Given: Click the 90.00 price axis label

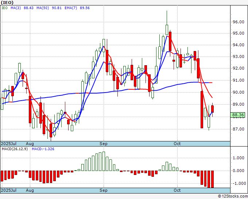Looking at the screenshot, I should coord(239,92).
